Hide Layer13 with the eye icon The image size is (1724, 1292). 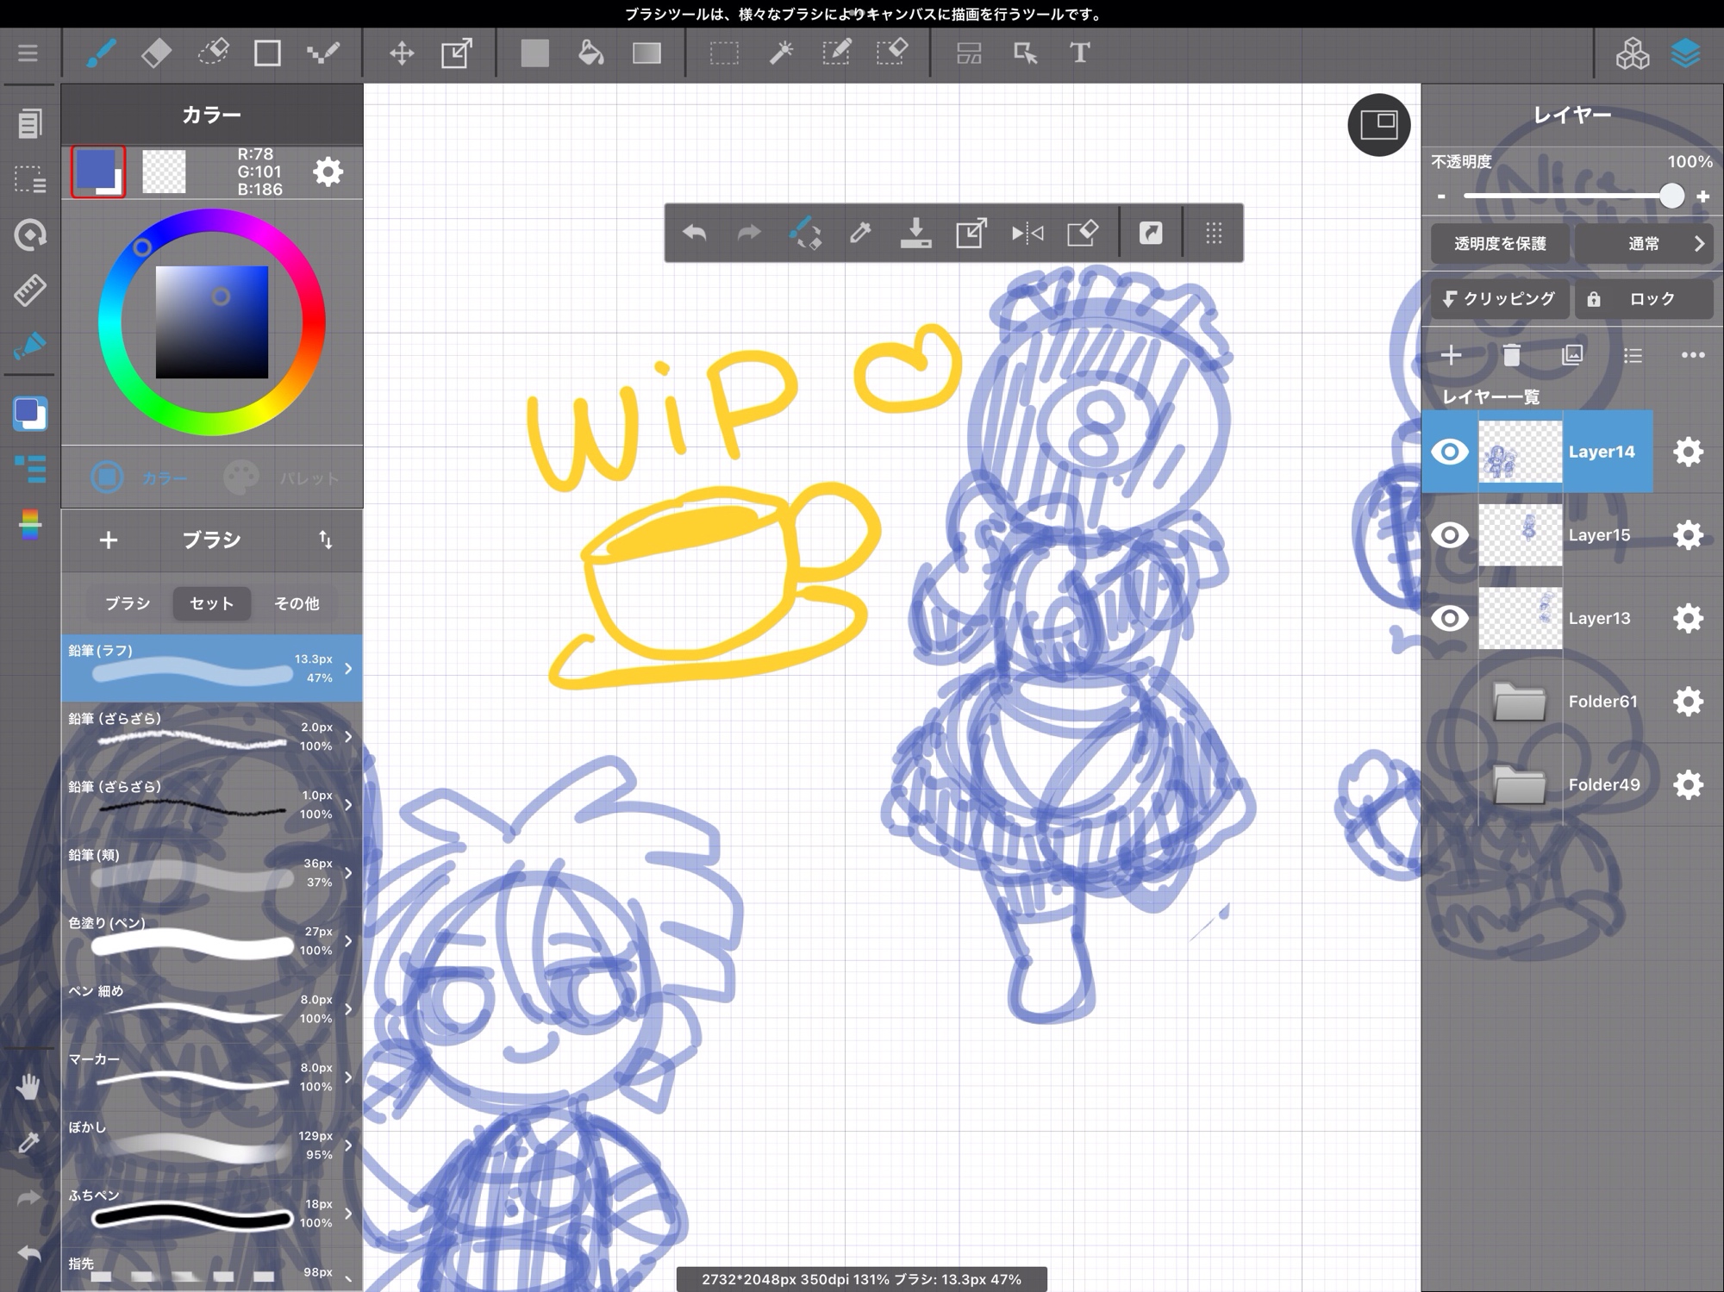point(1449,618)
